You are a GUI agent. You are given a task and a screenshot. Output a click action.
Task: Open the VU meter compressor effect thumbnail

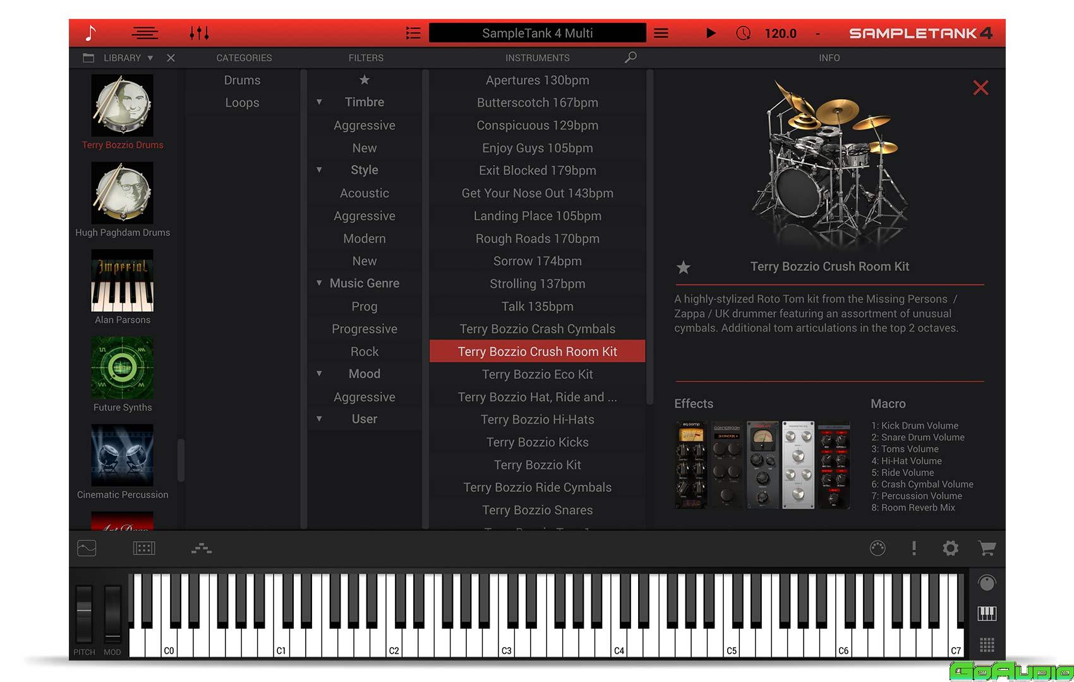pyautogui.click(x=763, y=465)
